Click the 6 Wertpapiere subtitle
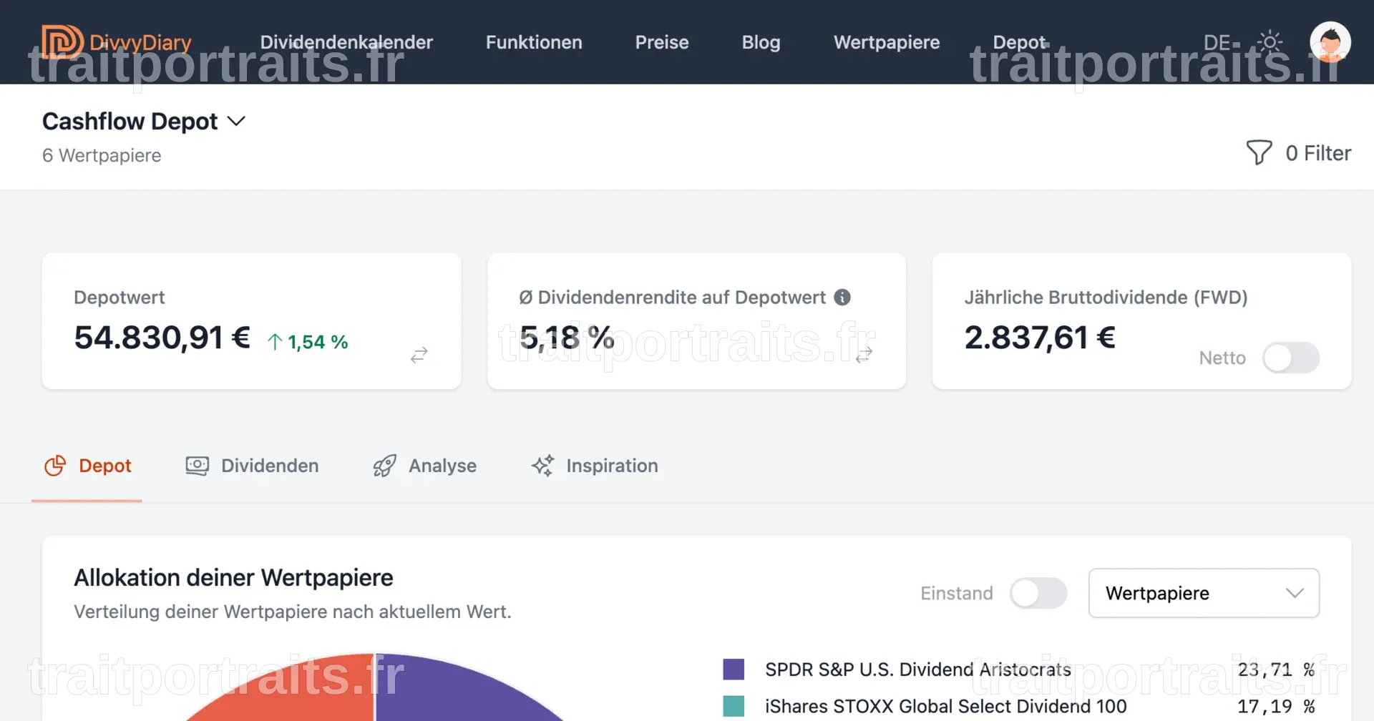Viewport: 1374px width, 721px height. tap(102, 155)
